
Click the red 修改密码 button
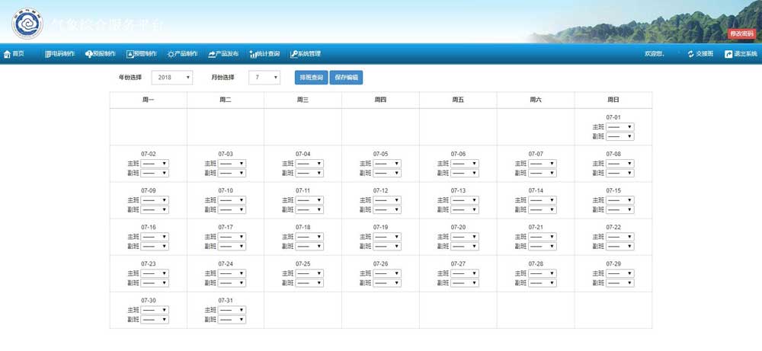coord(741,34)
